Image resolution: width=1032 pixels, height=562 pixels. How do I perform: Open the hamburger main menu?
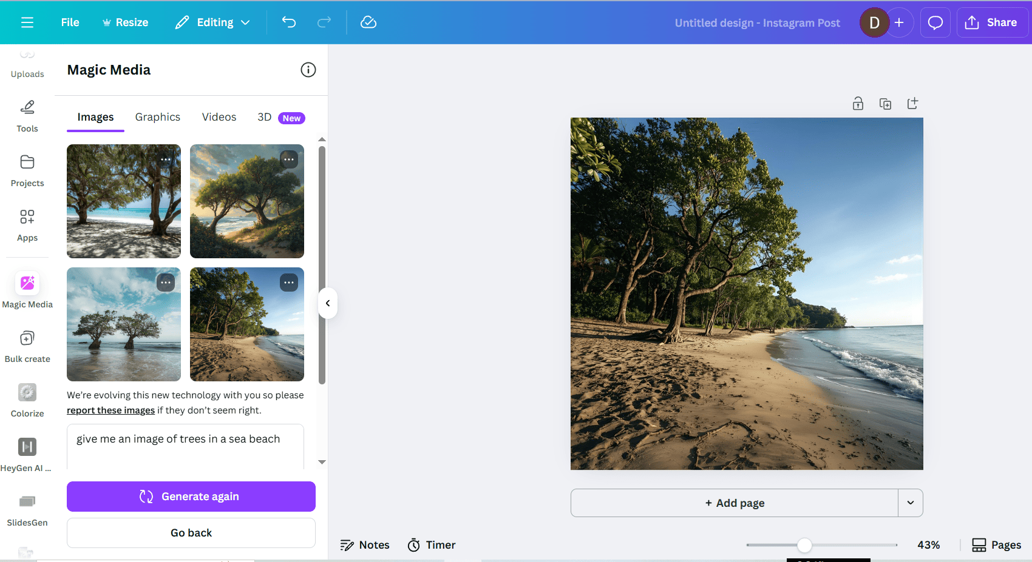click(27, 22)
